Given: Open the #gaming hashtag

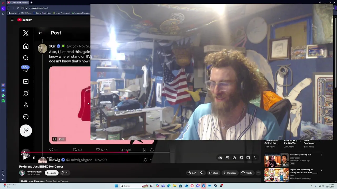Looking at the screenshot, I should click(65, 181).
